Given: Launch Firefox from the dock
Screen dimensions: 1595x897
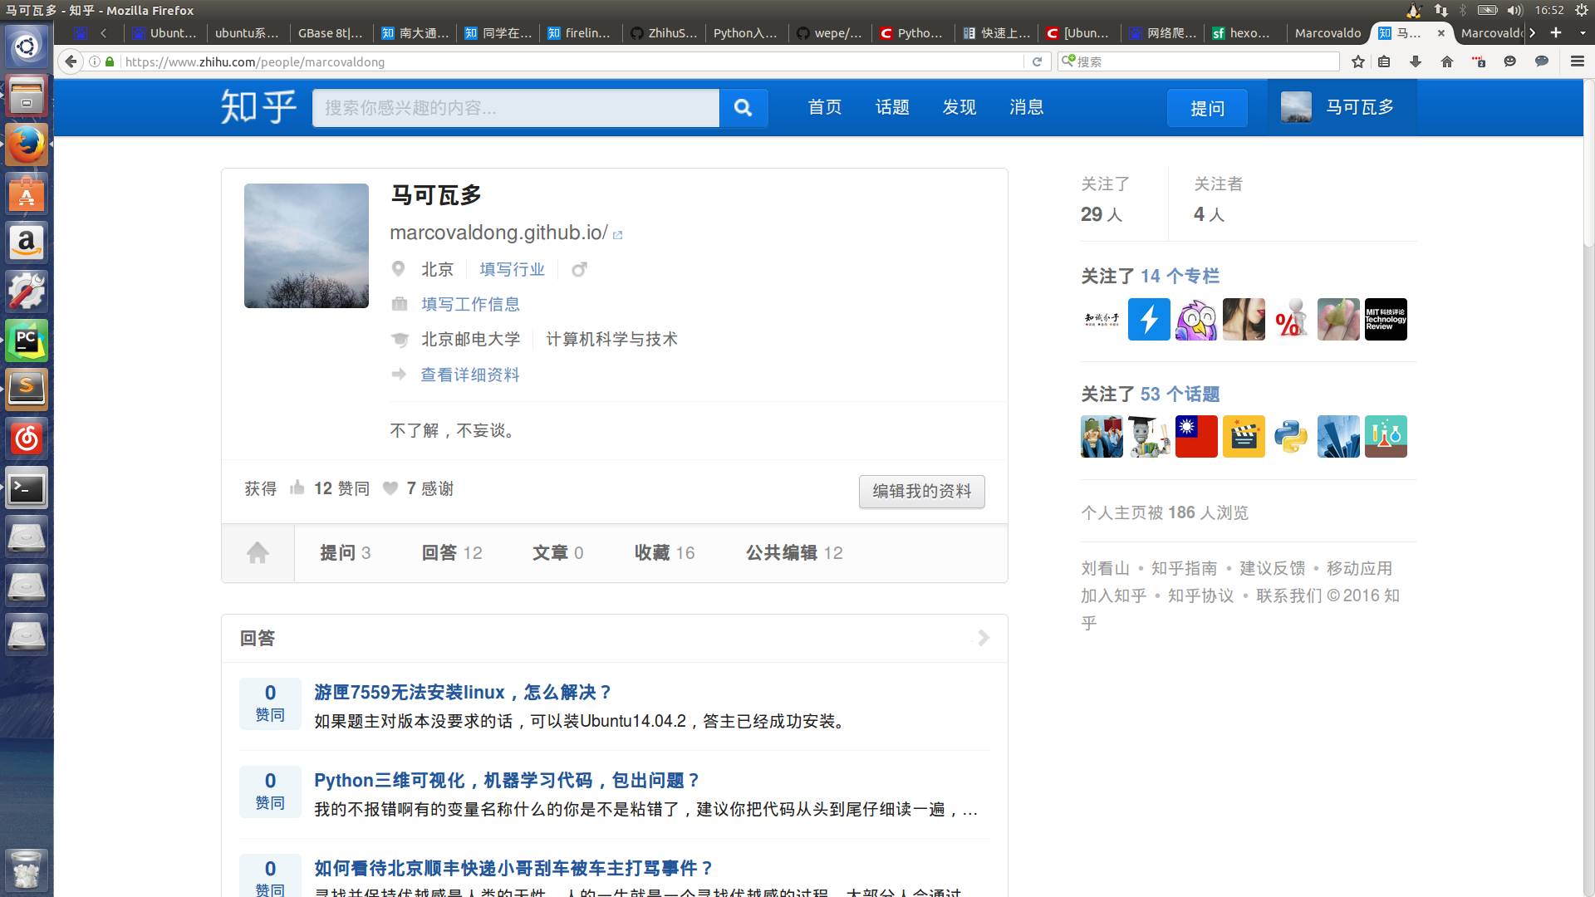Looking at the screenshot, I should pyautogui.click(x=27, y=145).
